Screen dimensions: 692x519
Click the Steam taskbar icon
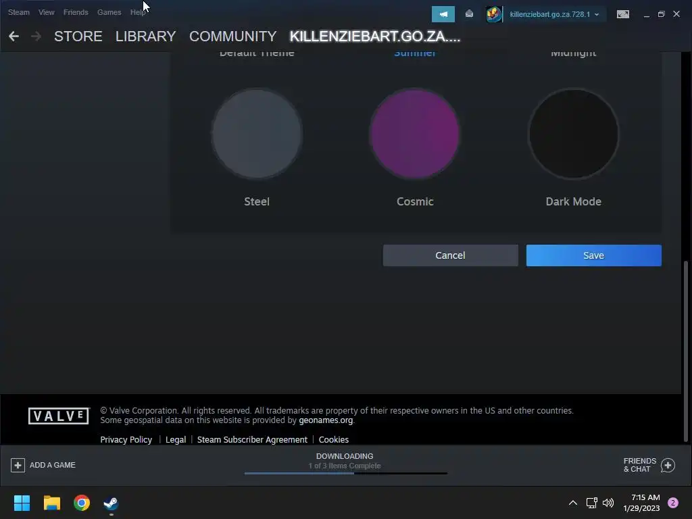[x=111, y=503]
